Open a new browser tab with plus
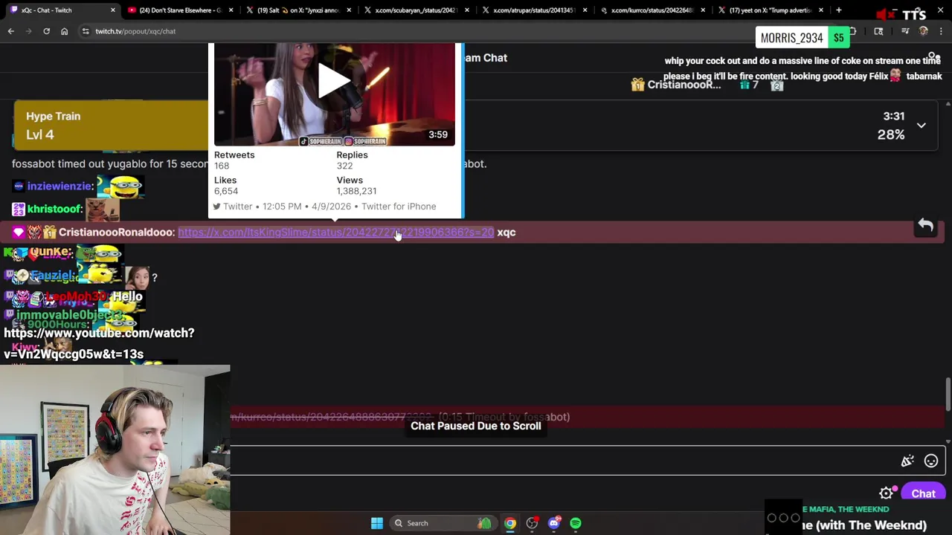The width and height of the screenshot is (952, 535). pyautogui.click(x=838, y=10)
